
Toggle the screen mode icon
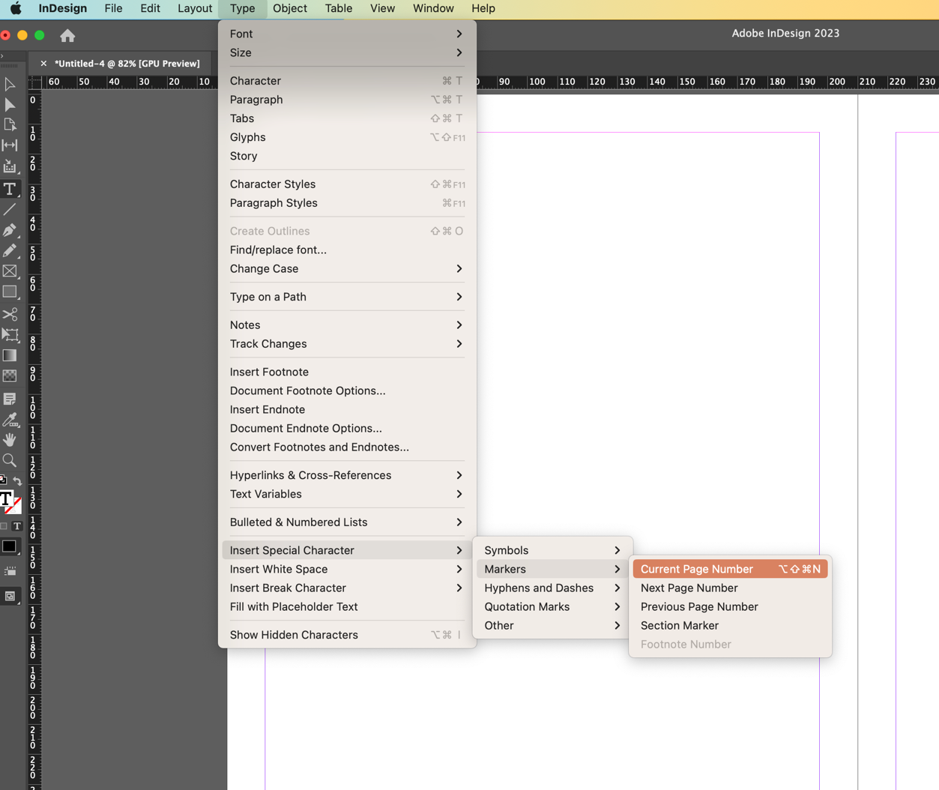10,597
